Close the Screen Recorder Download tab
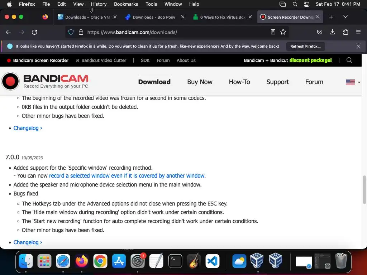 pyautogui.click(x=318, y=17)
